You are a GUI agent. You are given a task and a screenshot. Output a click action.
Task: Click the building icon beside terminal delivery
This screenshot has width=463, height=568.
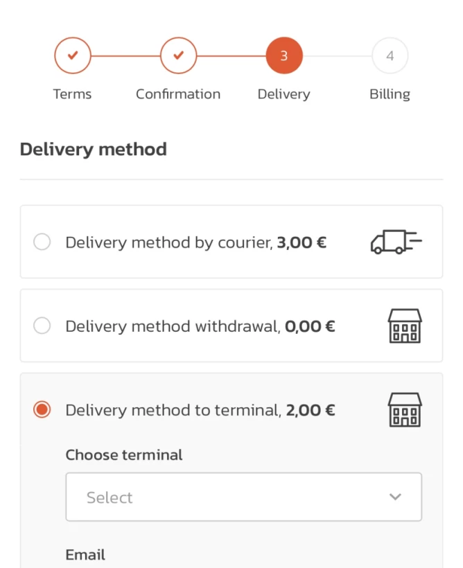point(404,409)
